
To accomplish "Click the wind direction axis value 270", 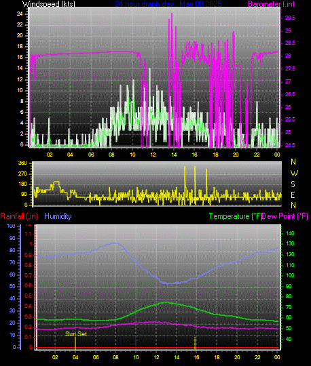I will point(22,174).
